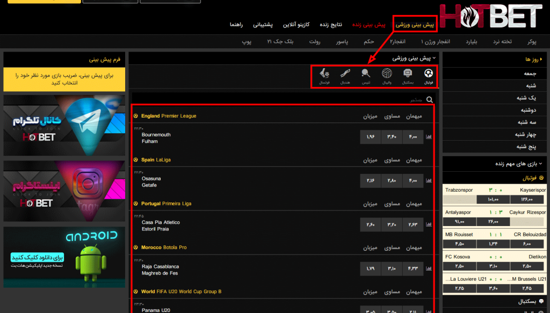Open the پوکر game link
This screenshot has height=313, width=550.
click(532, 41)
